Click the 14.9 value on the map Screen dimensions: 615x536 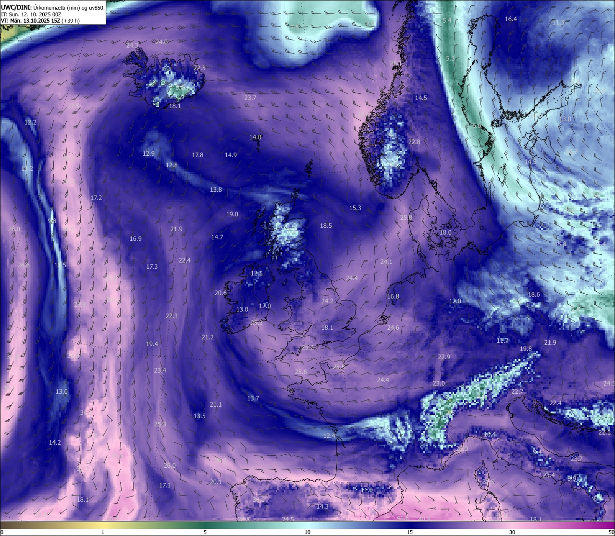coord(231,155)
